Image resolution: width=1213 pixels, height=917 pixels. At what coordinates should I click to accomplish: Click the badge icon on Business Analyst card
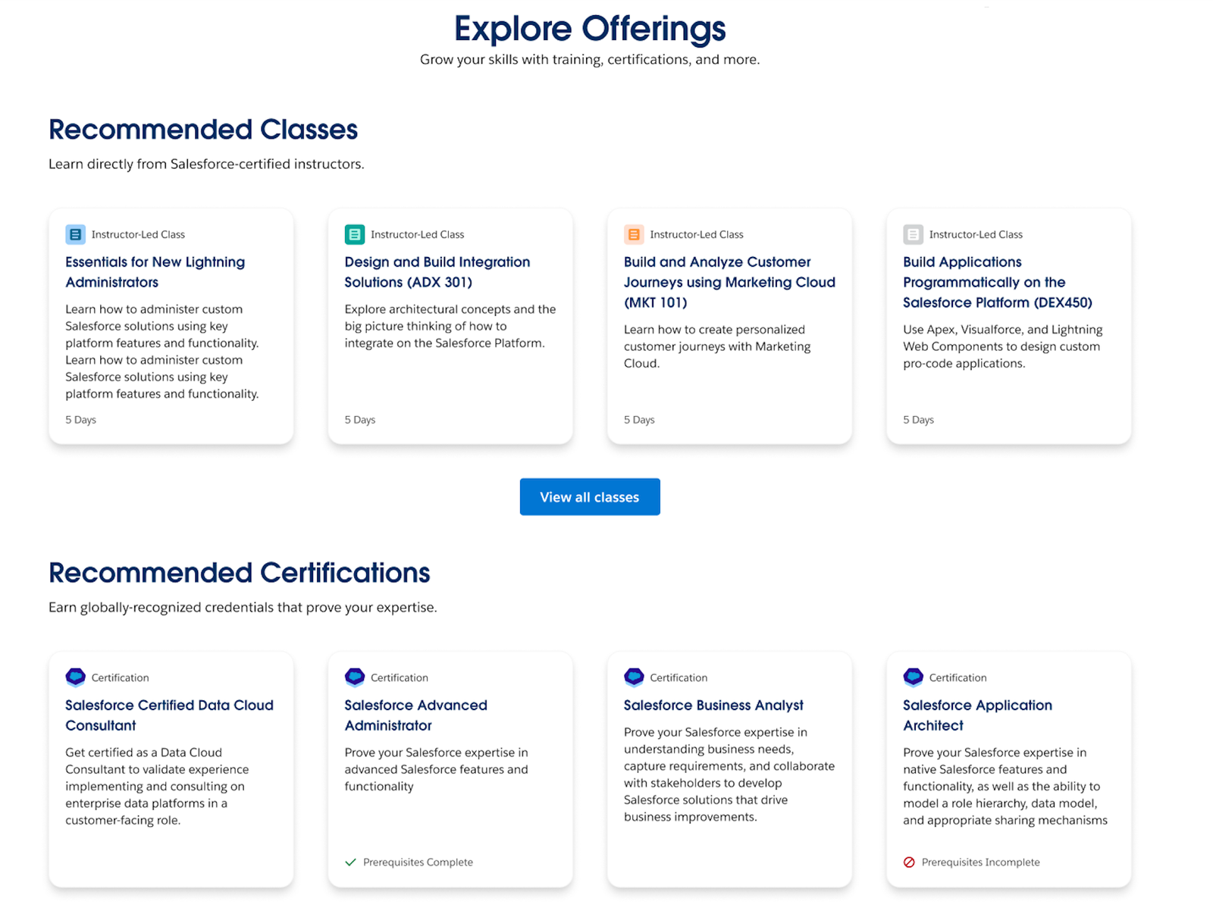(x=634, y=677)
